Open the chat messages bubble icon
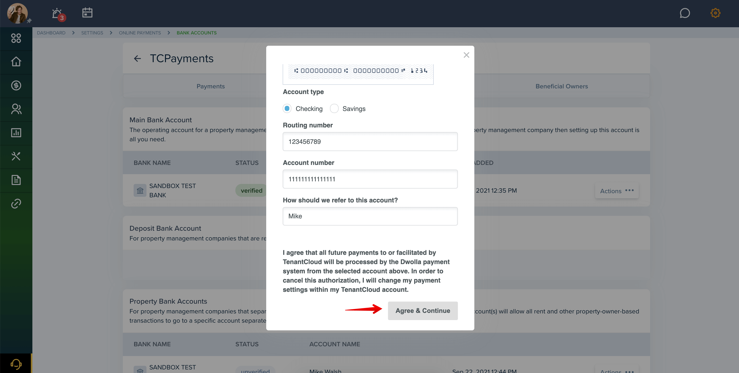 tap(685, 13)
